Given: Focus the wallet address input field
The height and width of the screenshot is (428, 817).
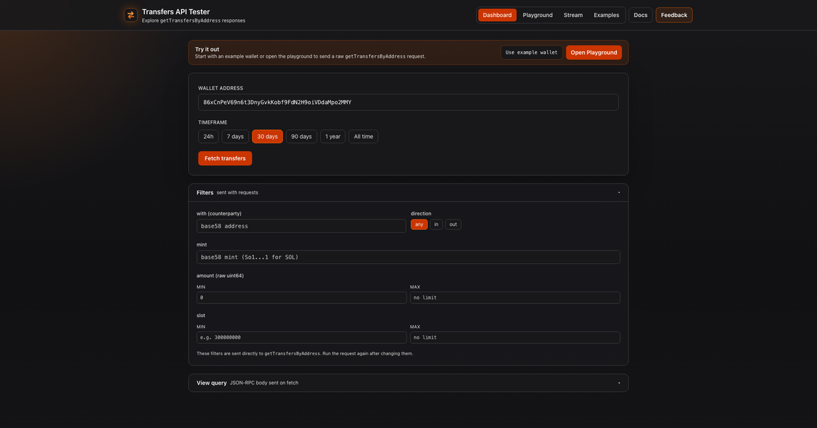Looking at the screenshot, I should [408, 102].
